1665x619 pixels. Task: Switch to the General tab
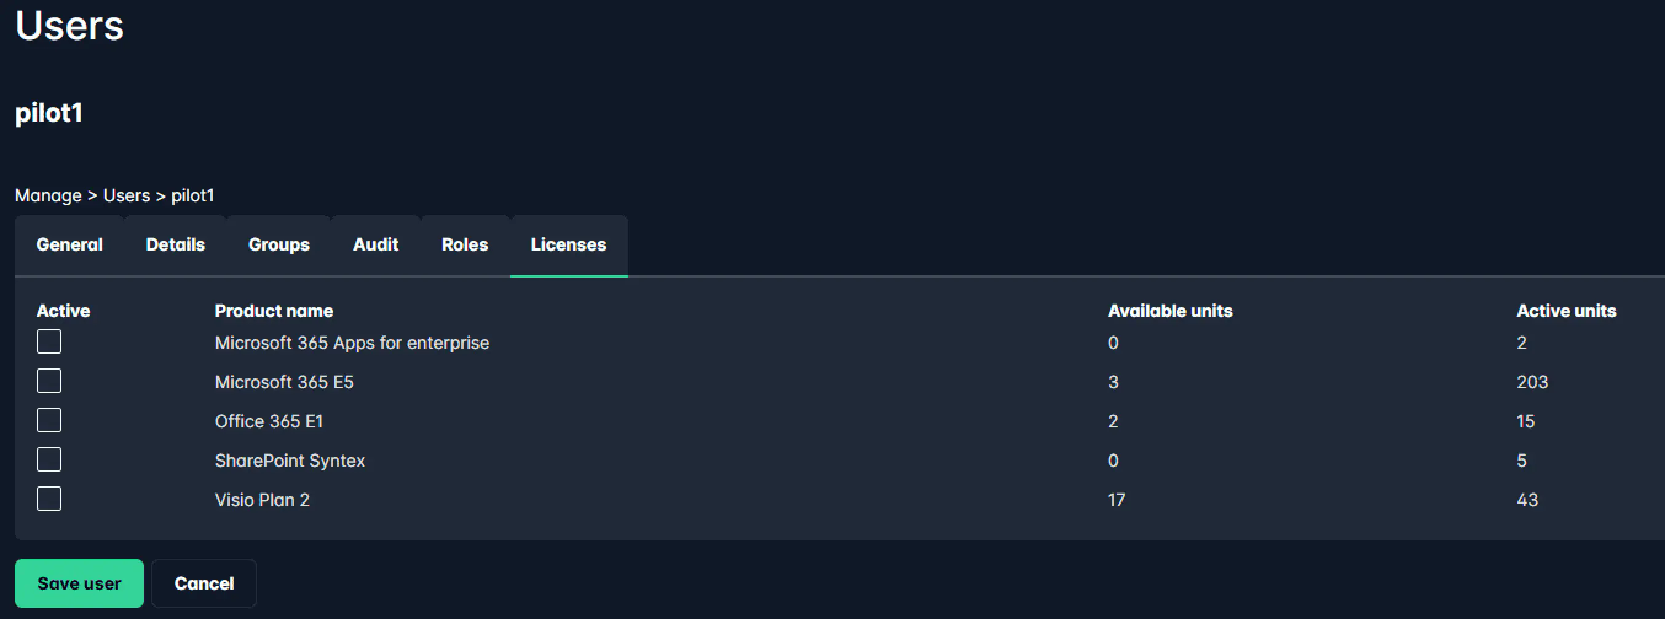click(69, 244)
